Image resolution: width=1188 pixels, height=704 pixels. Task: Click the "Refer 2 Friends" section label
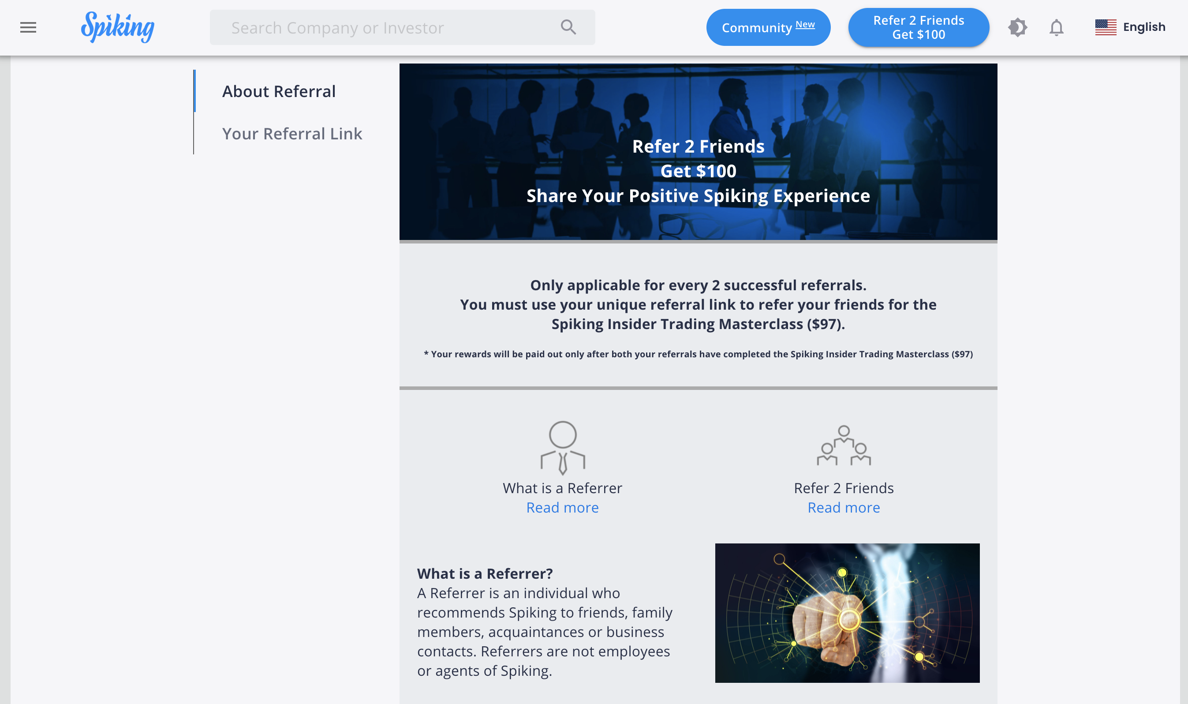coord(844,488)
